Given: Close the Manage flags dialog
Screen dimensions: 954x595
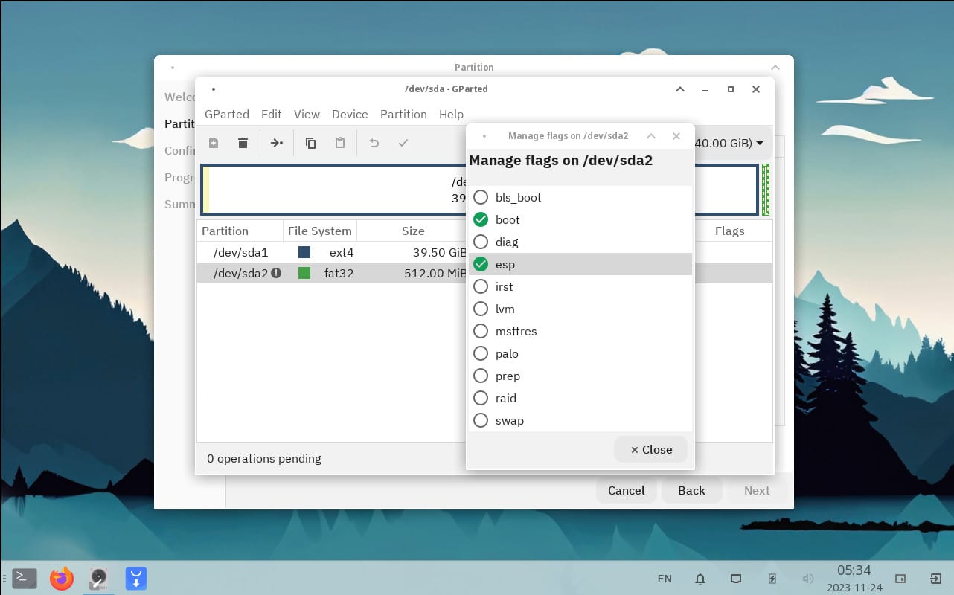Looking at the screenshot, I should [x=650, y=449].
